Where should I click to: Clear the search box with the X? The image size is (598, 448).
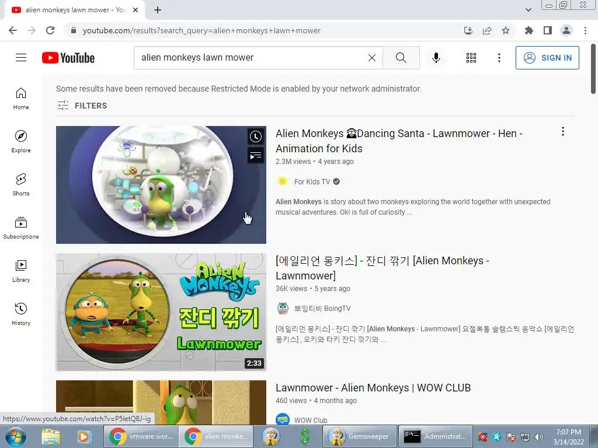click(372, 58)
